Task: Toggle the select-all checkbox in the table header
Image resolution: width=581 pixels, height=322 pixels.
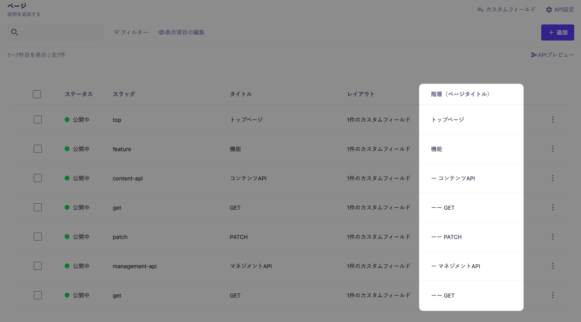Action: tap(37, 94)
